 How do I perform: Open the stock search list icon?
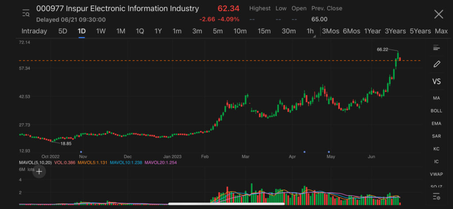[26, 13]
